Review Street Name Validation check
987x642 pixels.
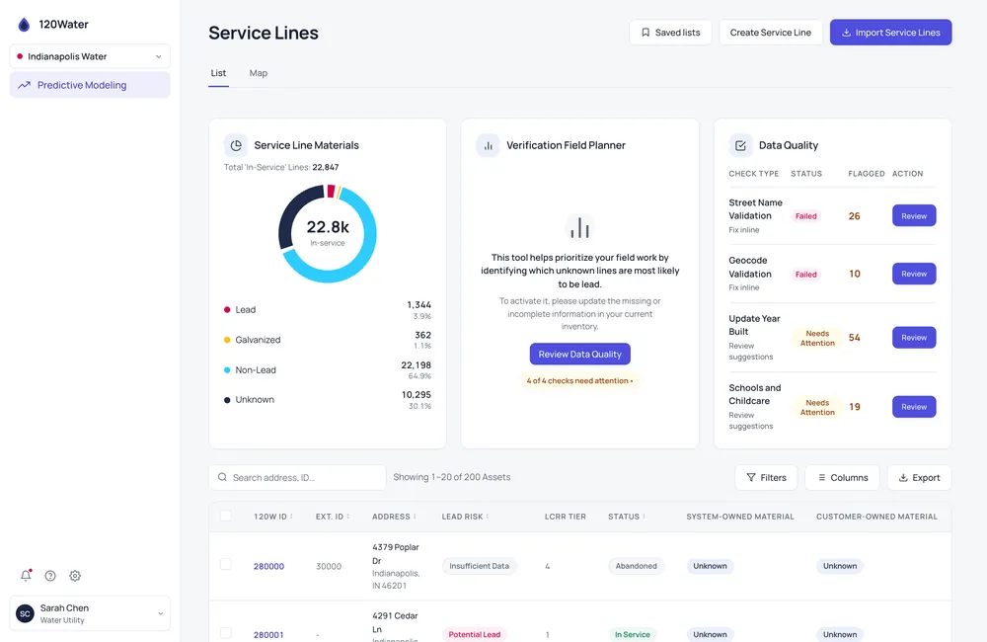click(914, 216)
